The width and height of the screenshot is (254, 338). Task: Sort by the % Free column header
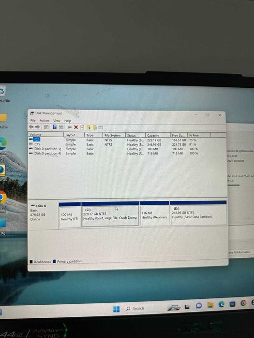199,135
